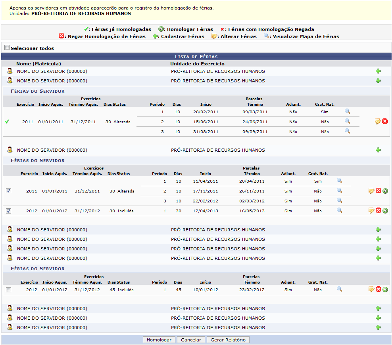Viewport: 392px width, 345px height.
Task: View map for 45-day vacation starting 10/01/2012
Action: click(339, 289)
